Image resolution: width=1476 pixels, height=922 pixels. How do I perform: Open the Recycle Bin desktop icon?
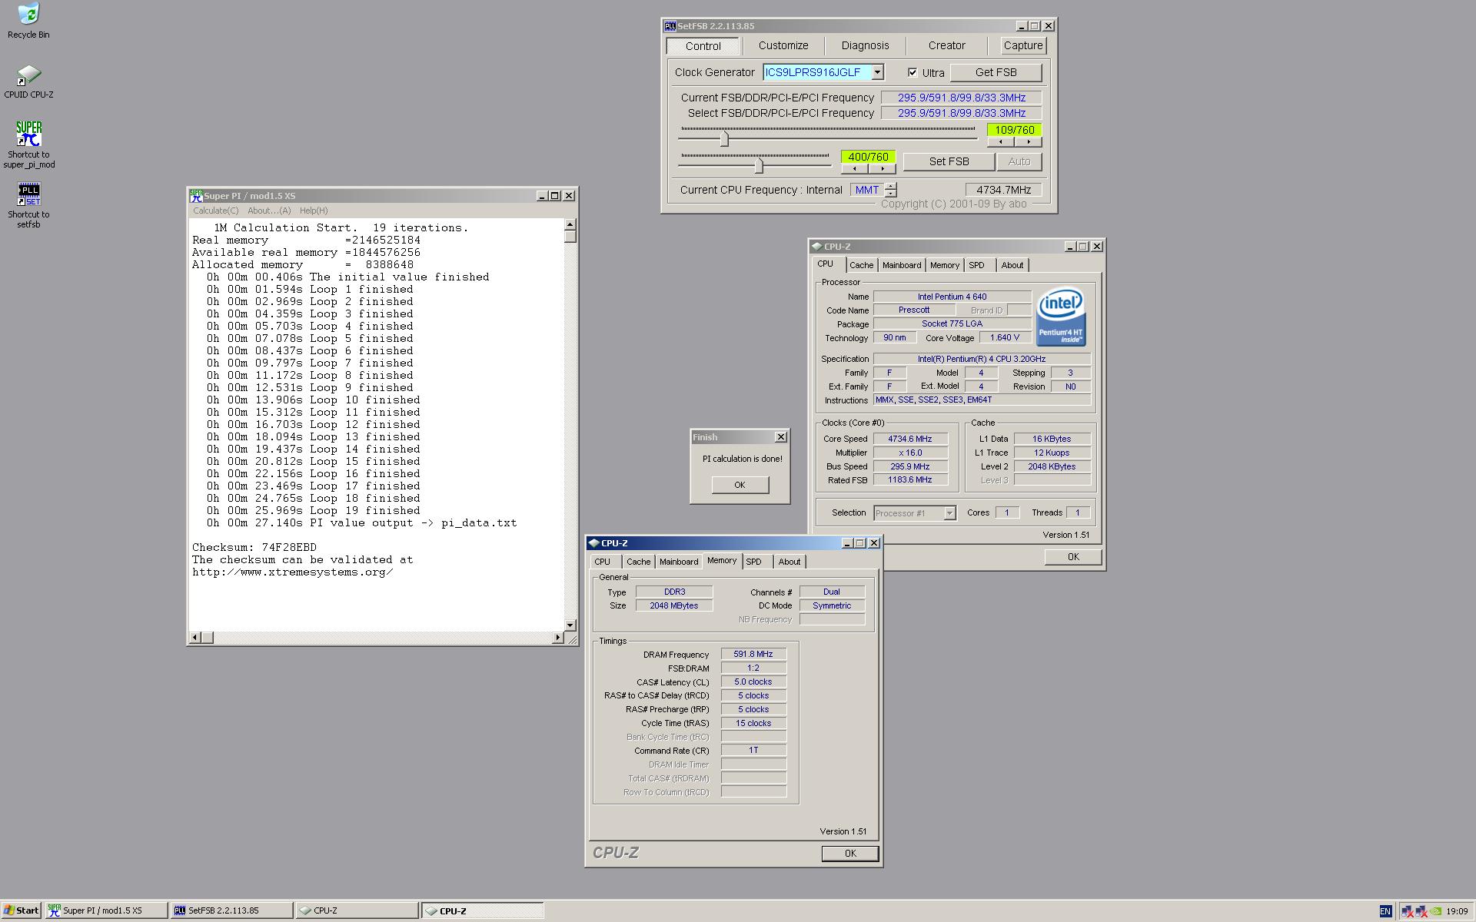pyautogui.click(x=28, y=21)
